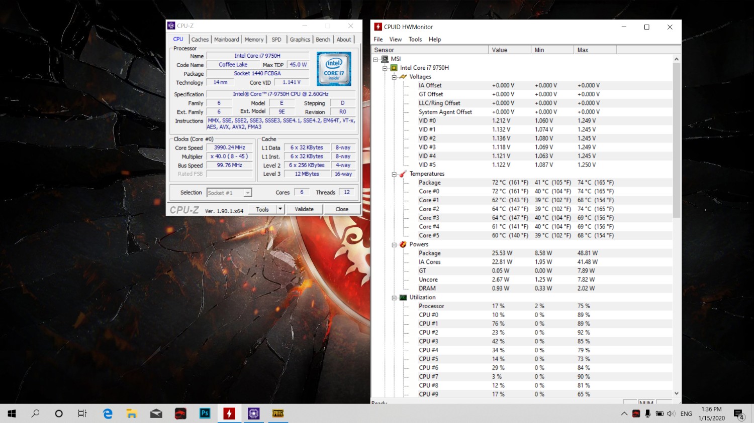Open File Explorer from taskbar
The image size is (754, 423).
point(132,413)
